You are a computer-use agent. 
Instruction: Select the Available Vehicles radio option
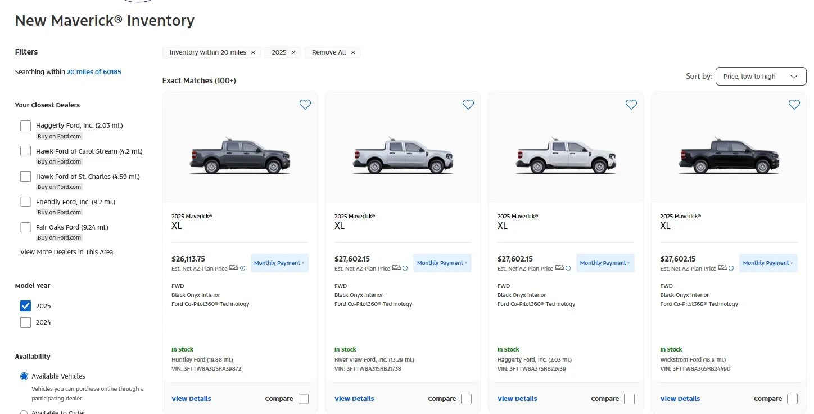pos(24,376)
